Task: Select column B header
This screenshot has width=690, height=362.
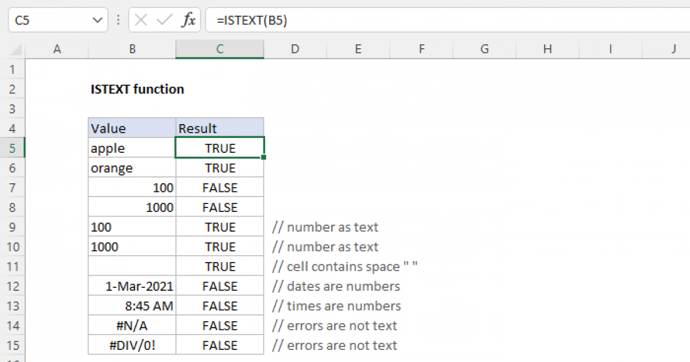Action: click(x=132, y=49)
